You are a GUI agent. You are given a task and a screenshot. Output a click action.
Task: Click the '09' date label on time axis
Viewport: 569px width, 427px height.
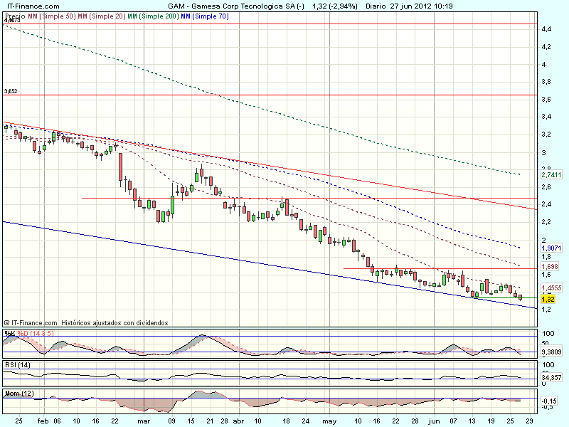(x=171, y=421)
